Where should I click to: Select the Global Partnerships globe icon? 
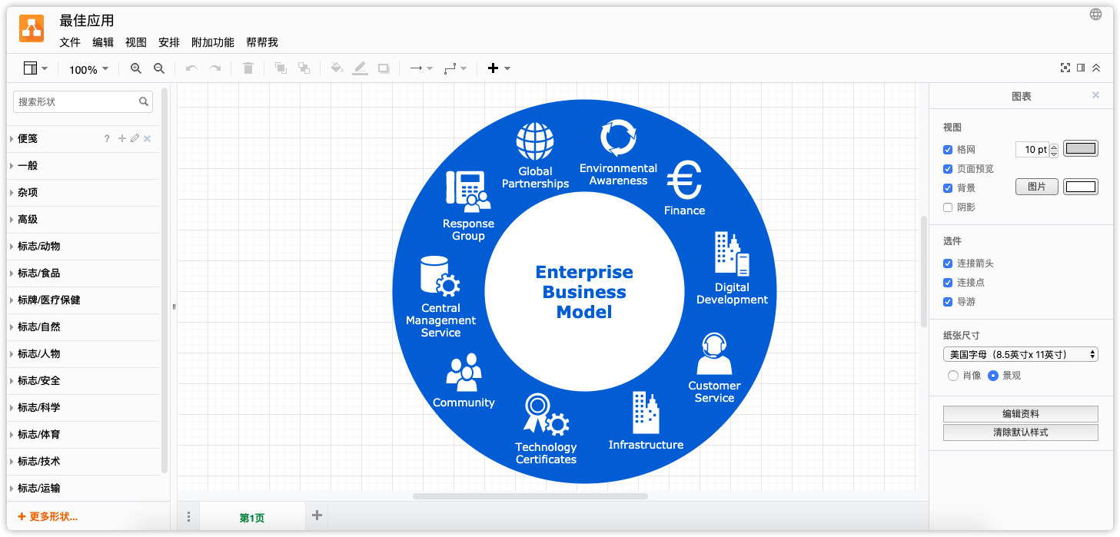pos(535,142)
